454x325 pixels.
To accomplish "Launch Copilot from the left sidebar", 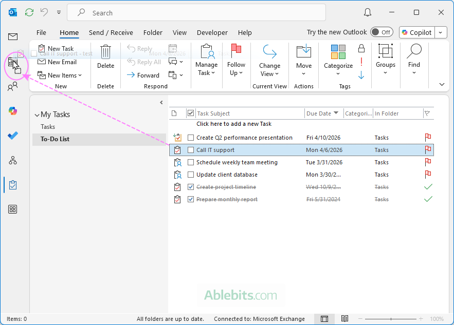I will click(12, 111).
